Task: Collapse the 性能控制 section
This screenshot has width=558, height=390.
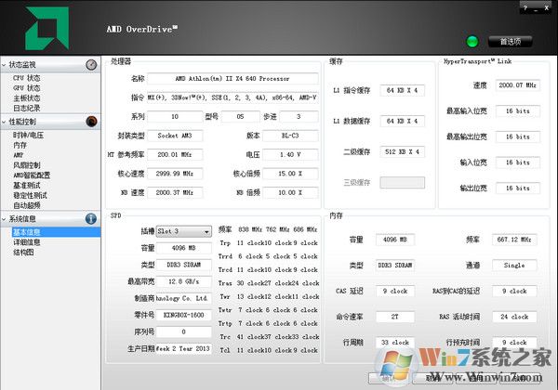Action: click(5, 123)
